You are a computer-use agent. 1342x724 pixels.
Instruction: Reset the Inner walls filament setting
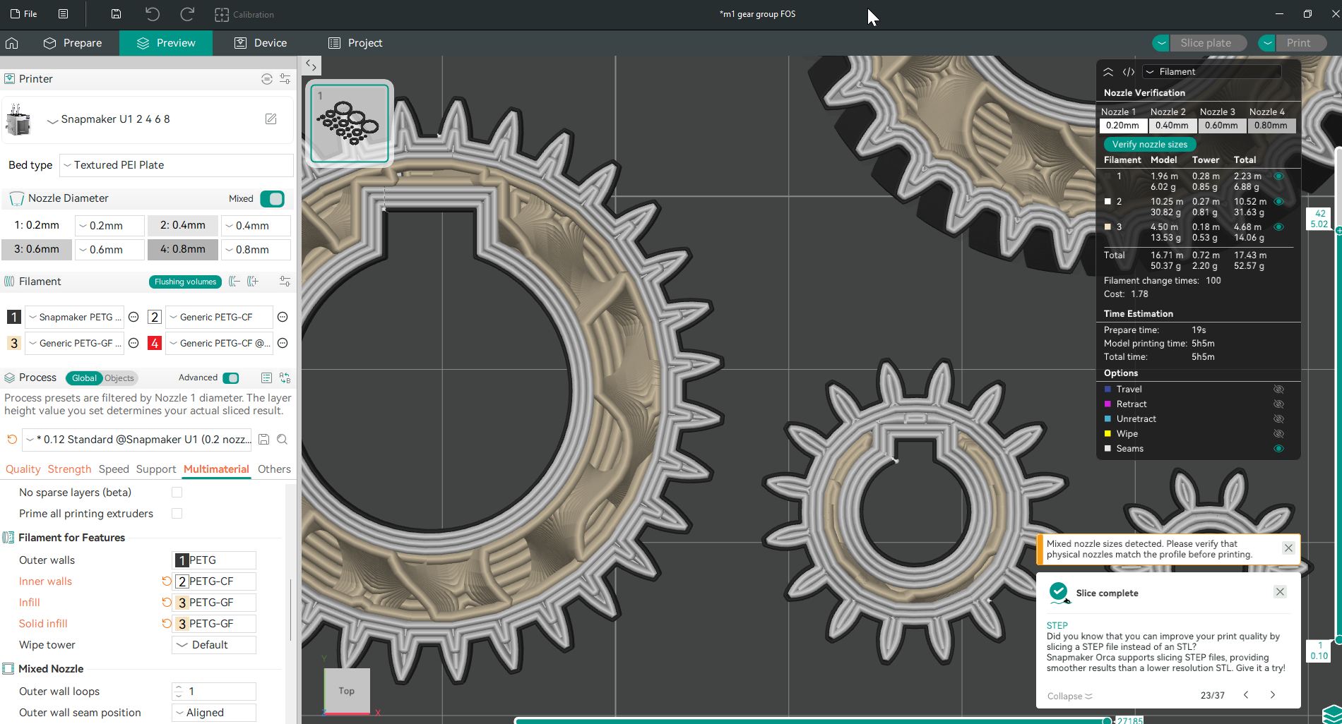[x=166, y=581]
